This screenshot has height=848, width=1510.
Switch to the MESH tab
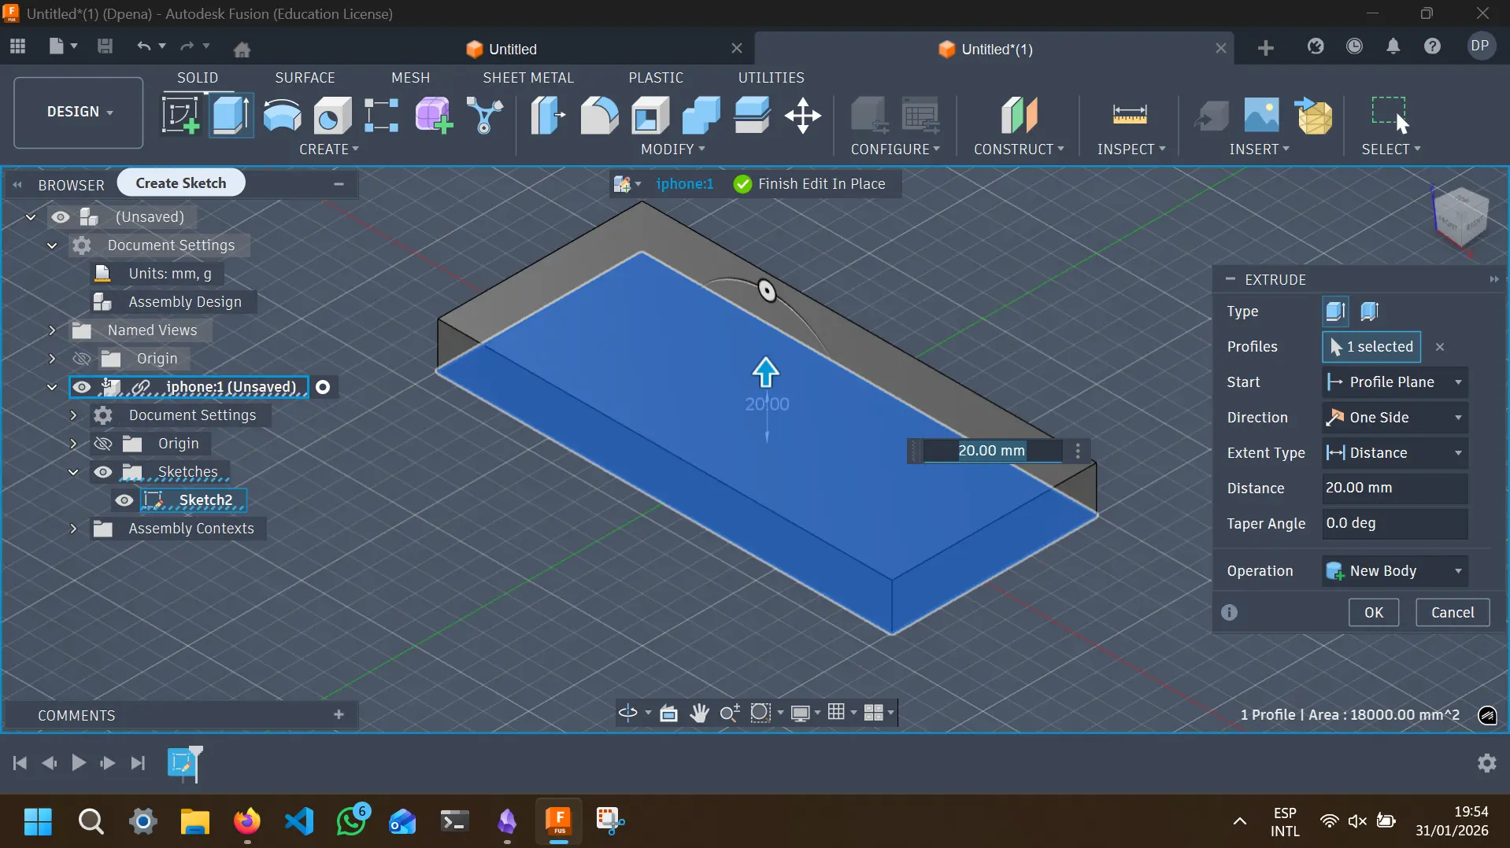click(410, 77)
